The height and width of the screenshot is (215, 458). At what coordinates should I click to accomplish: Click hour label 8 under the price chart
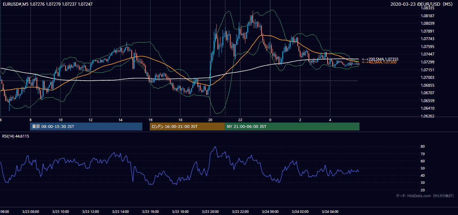[x=30, y=120]
